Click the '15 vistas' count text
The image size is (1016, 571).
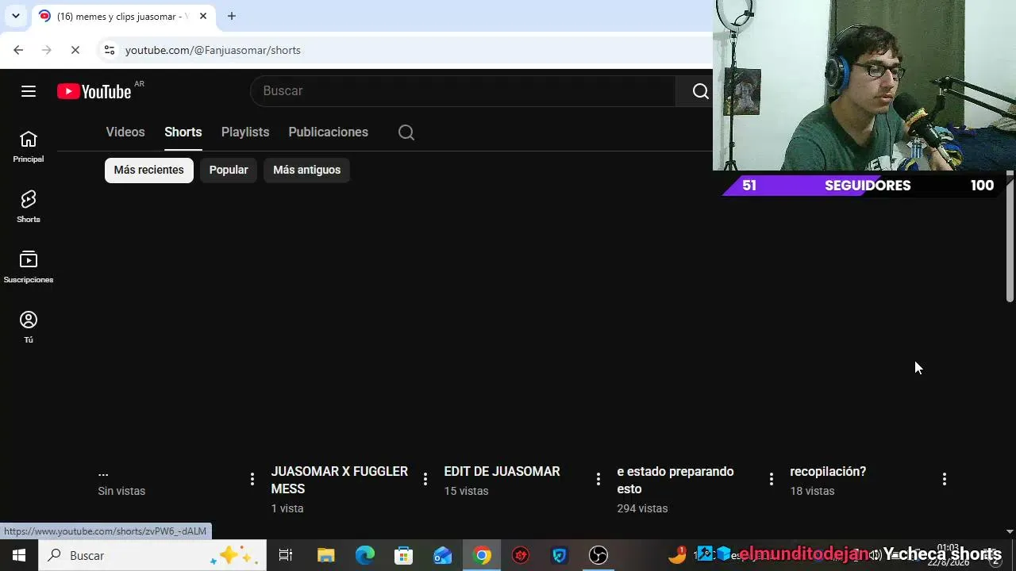pos(466,491)
